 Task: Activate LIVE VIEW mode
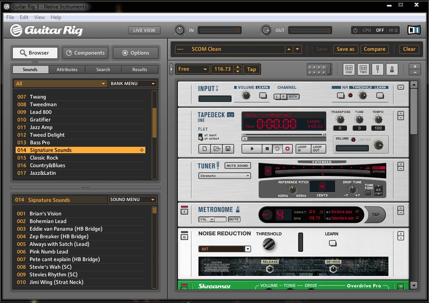[143, 30]
